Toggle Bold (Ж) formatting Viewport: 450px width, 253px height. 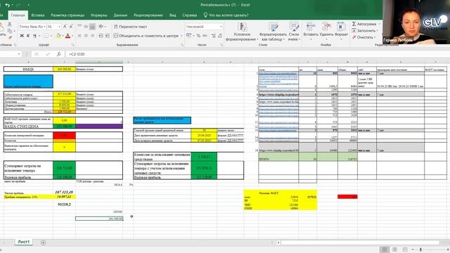coord(22,36)
